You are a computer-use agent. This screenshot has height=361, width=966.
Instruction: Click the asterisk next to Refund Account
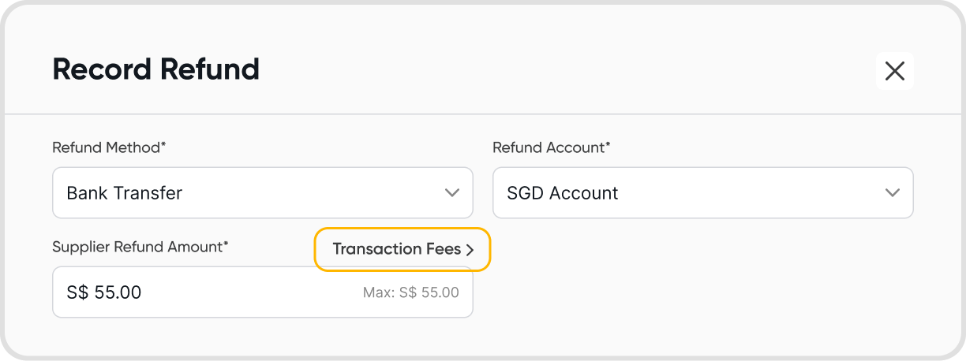pyautogui.click(x=608, y=146)
